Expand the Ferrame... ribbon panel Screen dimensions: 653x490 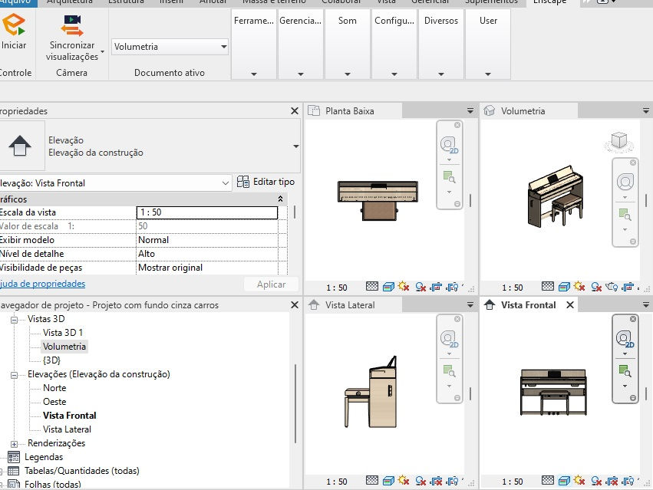click(x=254, y=74)
